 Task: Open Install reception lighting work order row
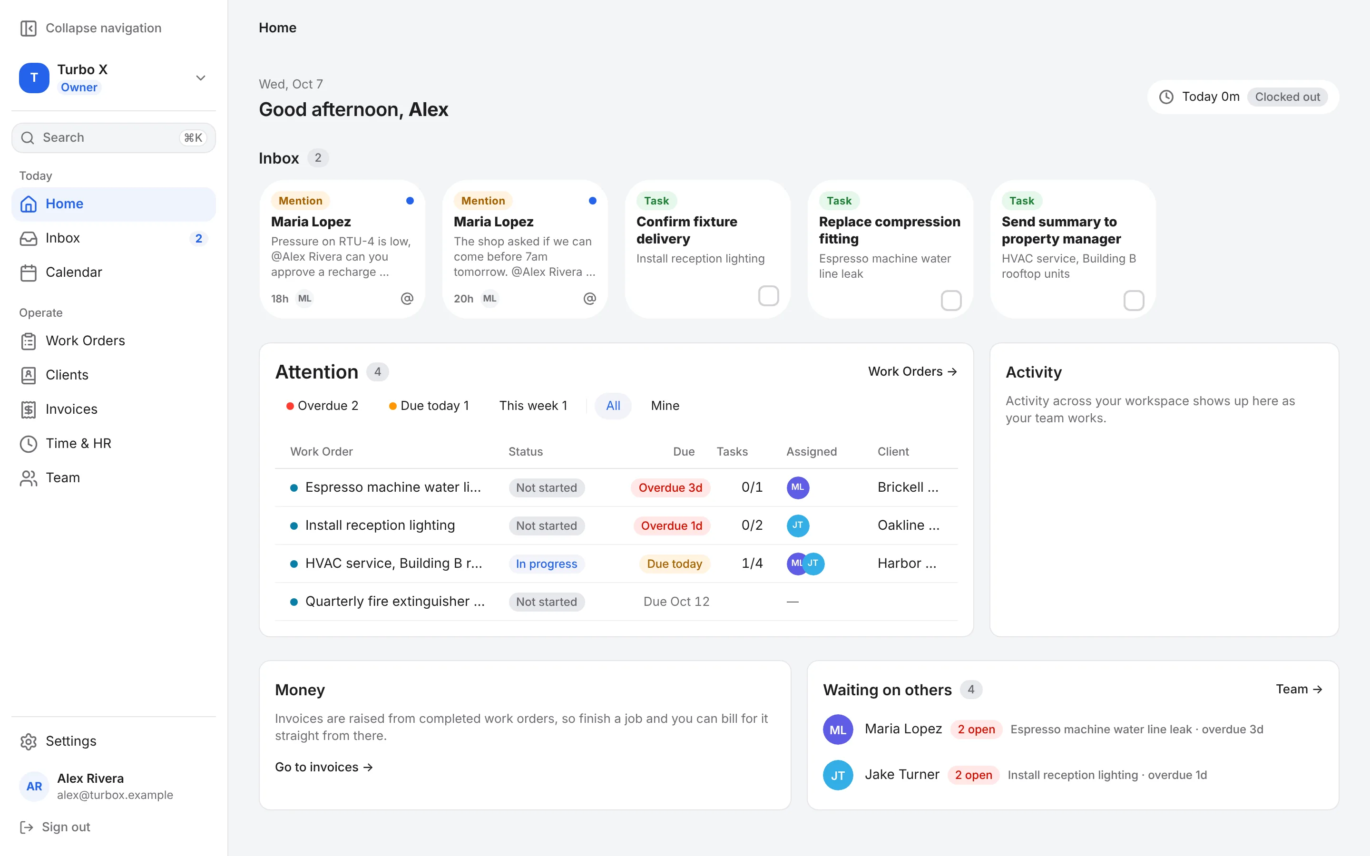click(x=616, y=525)
